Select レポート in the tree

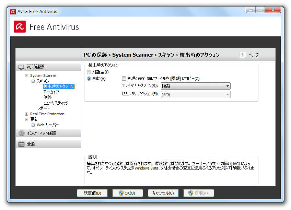[44, 108]
